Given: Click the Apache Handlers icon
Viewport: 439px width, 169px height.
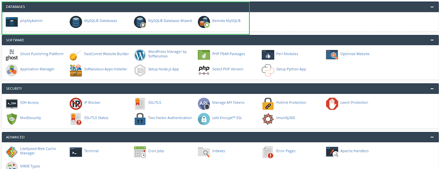Looking at the screenshot, I should coord(332,152).
